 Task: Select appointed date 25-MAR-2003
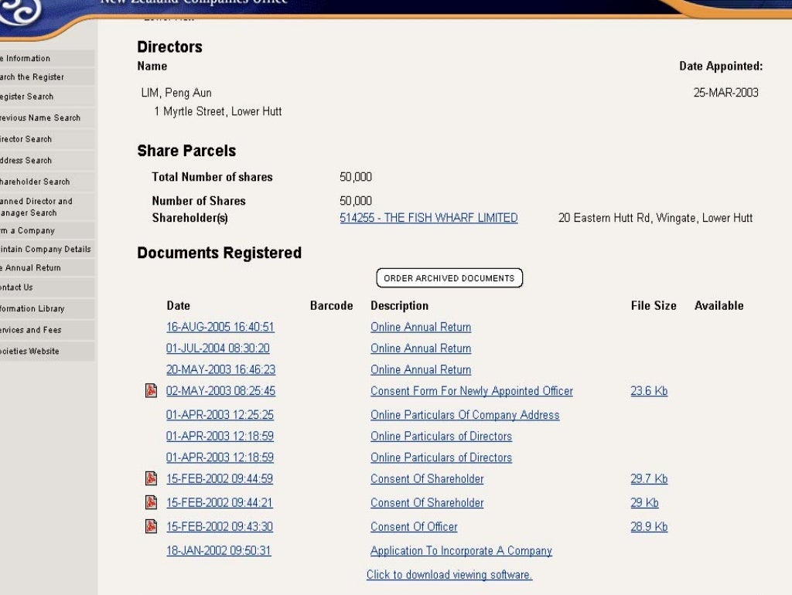725,93
